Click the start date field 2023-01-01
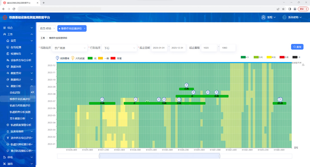Screen dimensions: 310x167 click(159, 48)
